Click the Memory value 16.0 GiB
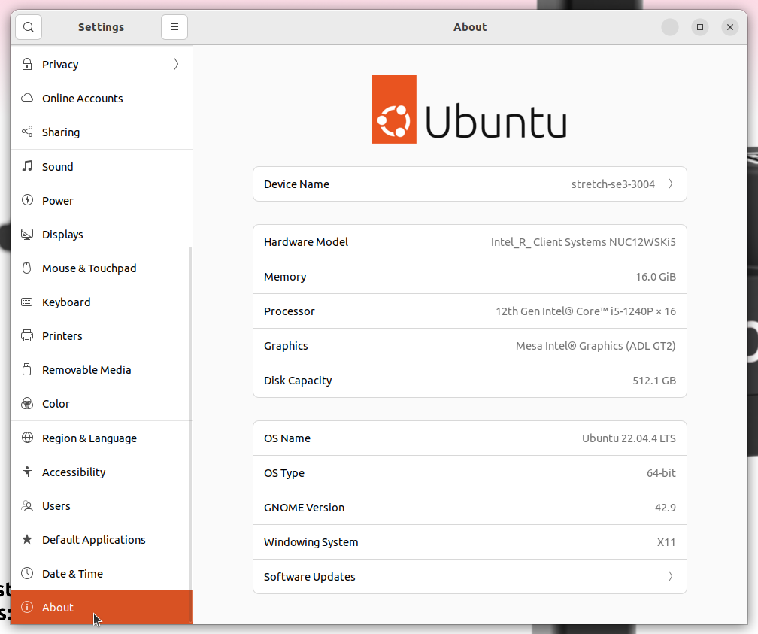 coord(656,277)
